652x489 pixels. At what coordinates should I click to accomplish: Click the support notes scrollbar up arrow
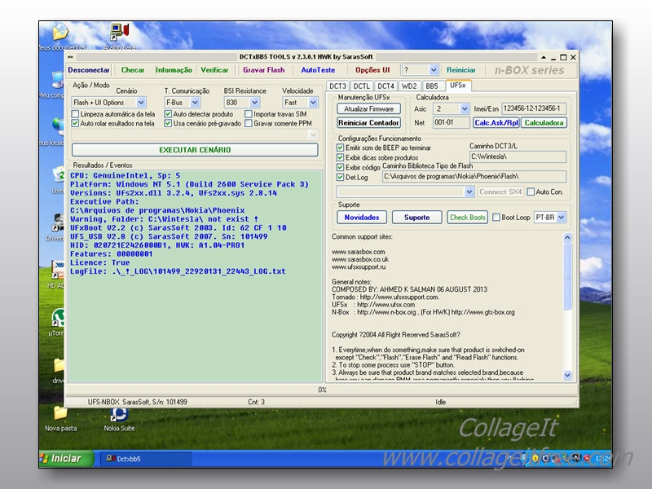coord(567,237)
